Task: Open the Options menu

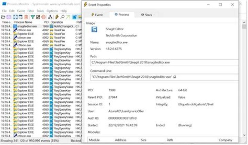Action: (52, 11)
